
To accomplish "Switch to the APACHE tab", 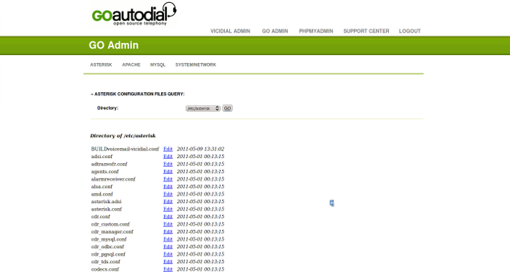I will click(131, 65).
